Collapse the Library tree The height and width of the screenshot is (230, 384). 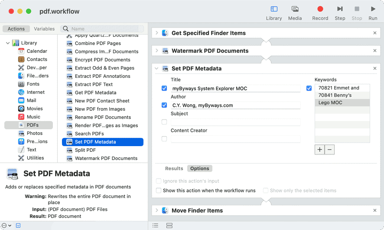[8, 43]
